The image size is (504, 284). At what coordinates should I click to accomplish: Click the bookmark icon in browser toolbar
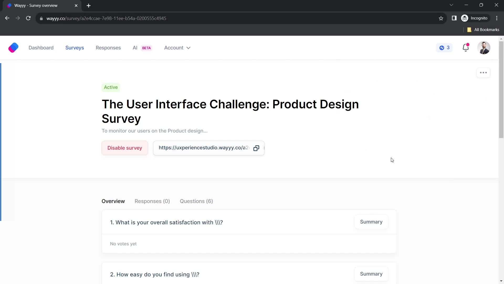tap(442, 18)
